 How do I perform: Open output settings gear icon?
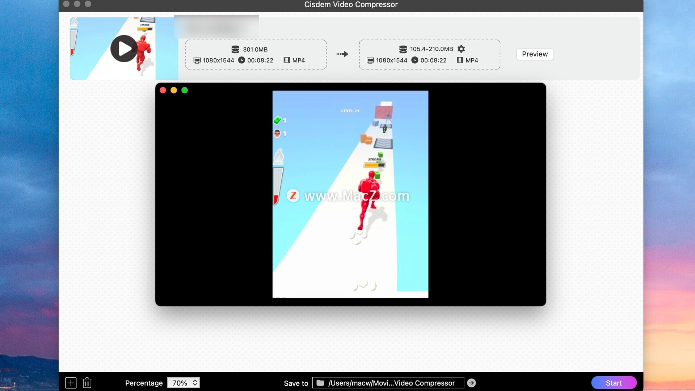click(461, 49)
